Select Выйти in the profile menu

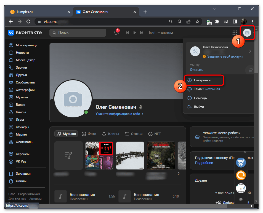point(196,107)
